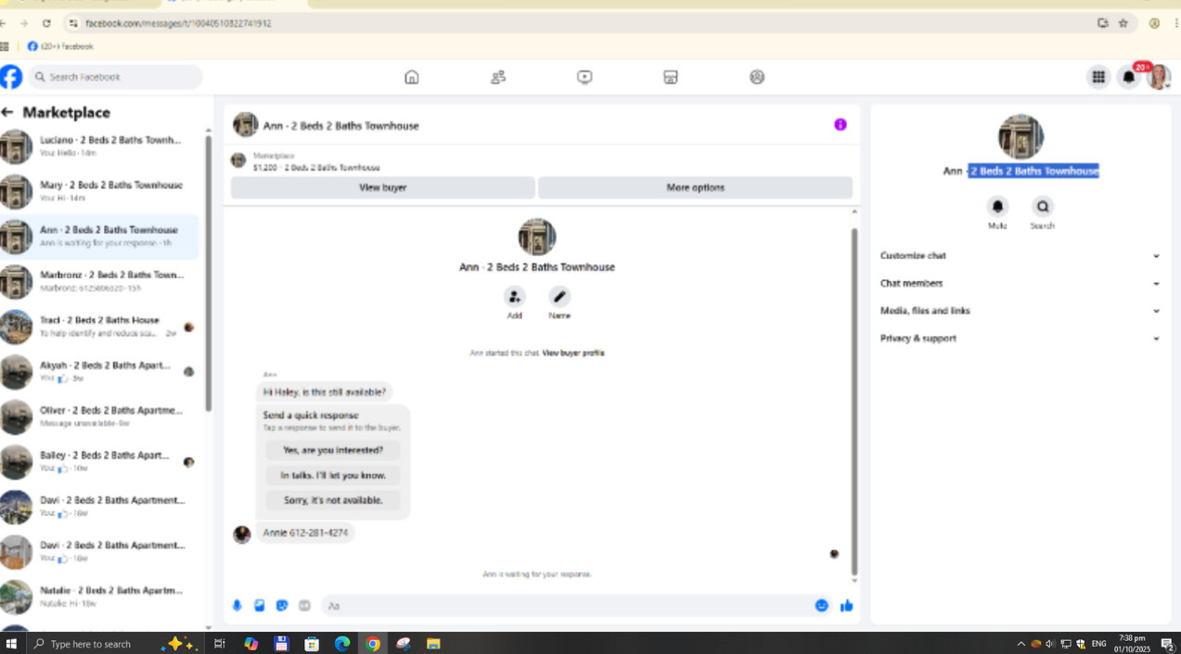Open Akyah's apartment conversation

pyautogui.click(x=99, y=371)
